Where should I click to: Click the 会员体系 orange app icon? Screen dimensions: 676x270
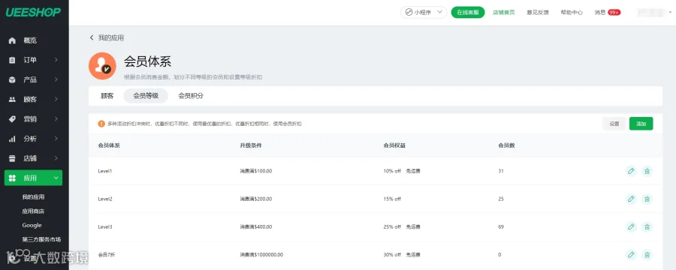click(x=102, y=66)
